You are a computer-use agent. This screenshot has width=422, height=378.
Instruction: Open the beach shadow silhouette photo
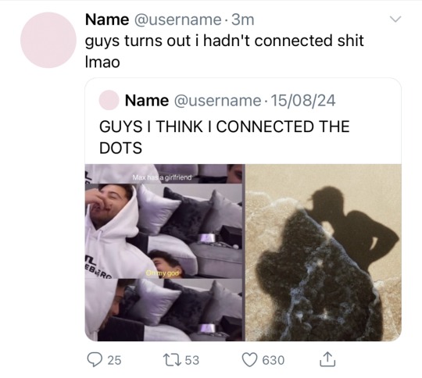(324, 252)
